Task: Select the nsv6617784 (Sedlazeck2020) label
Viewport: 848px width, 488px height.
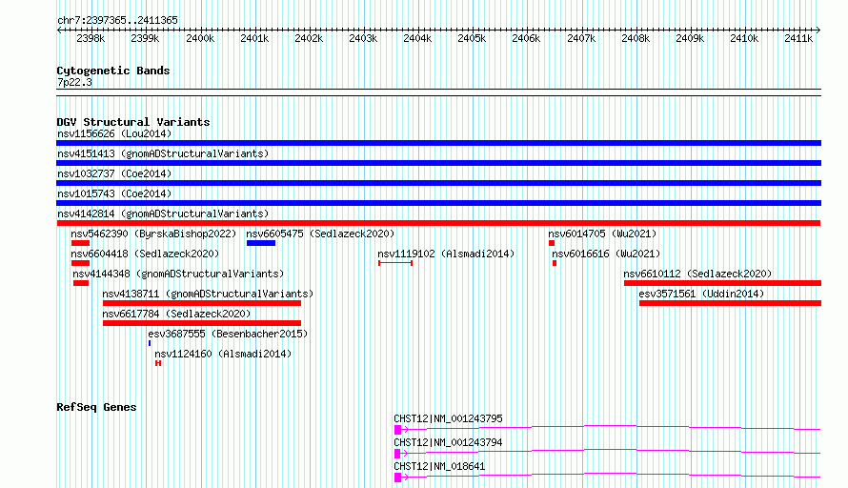Action: [176, 314]
